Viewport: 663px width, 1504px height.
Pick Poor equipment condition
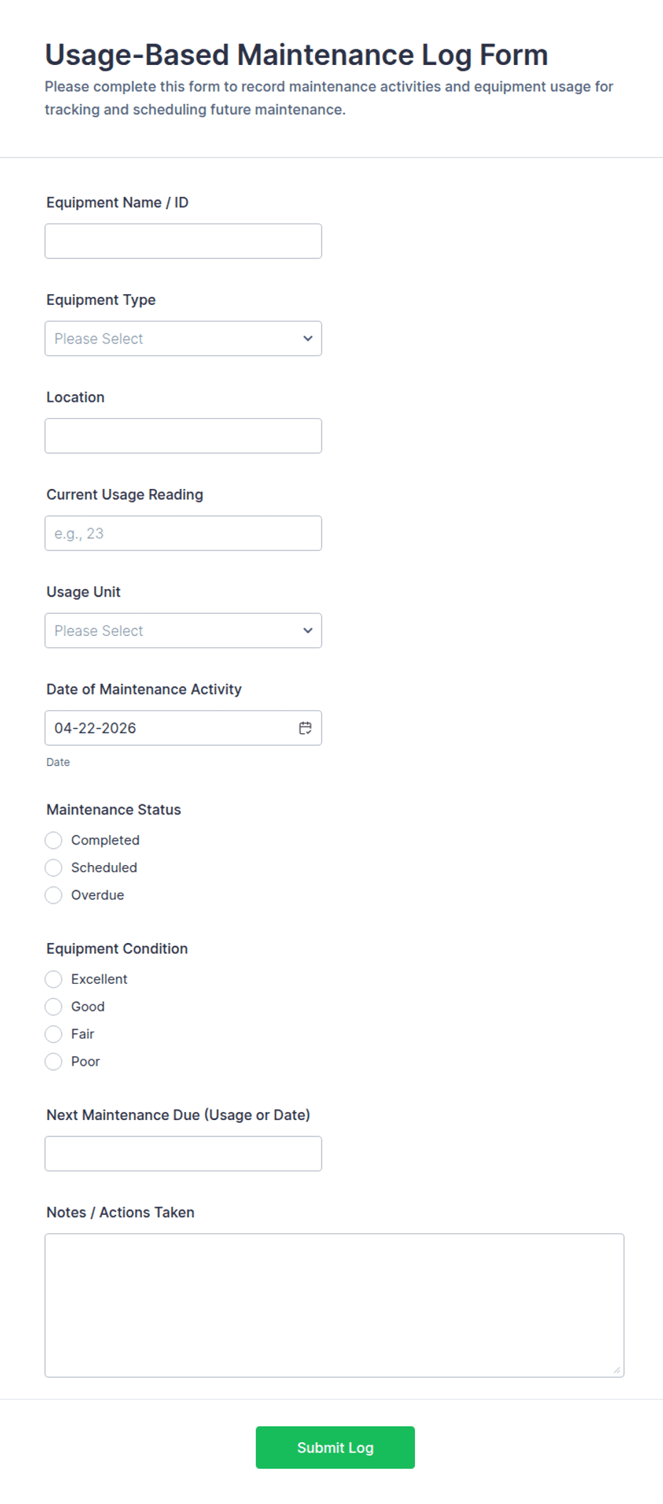click(53, 1061)
